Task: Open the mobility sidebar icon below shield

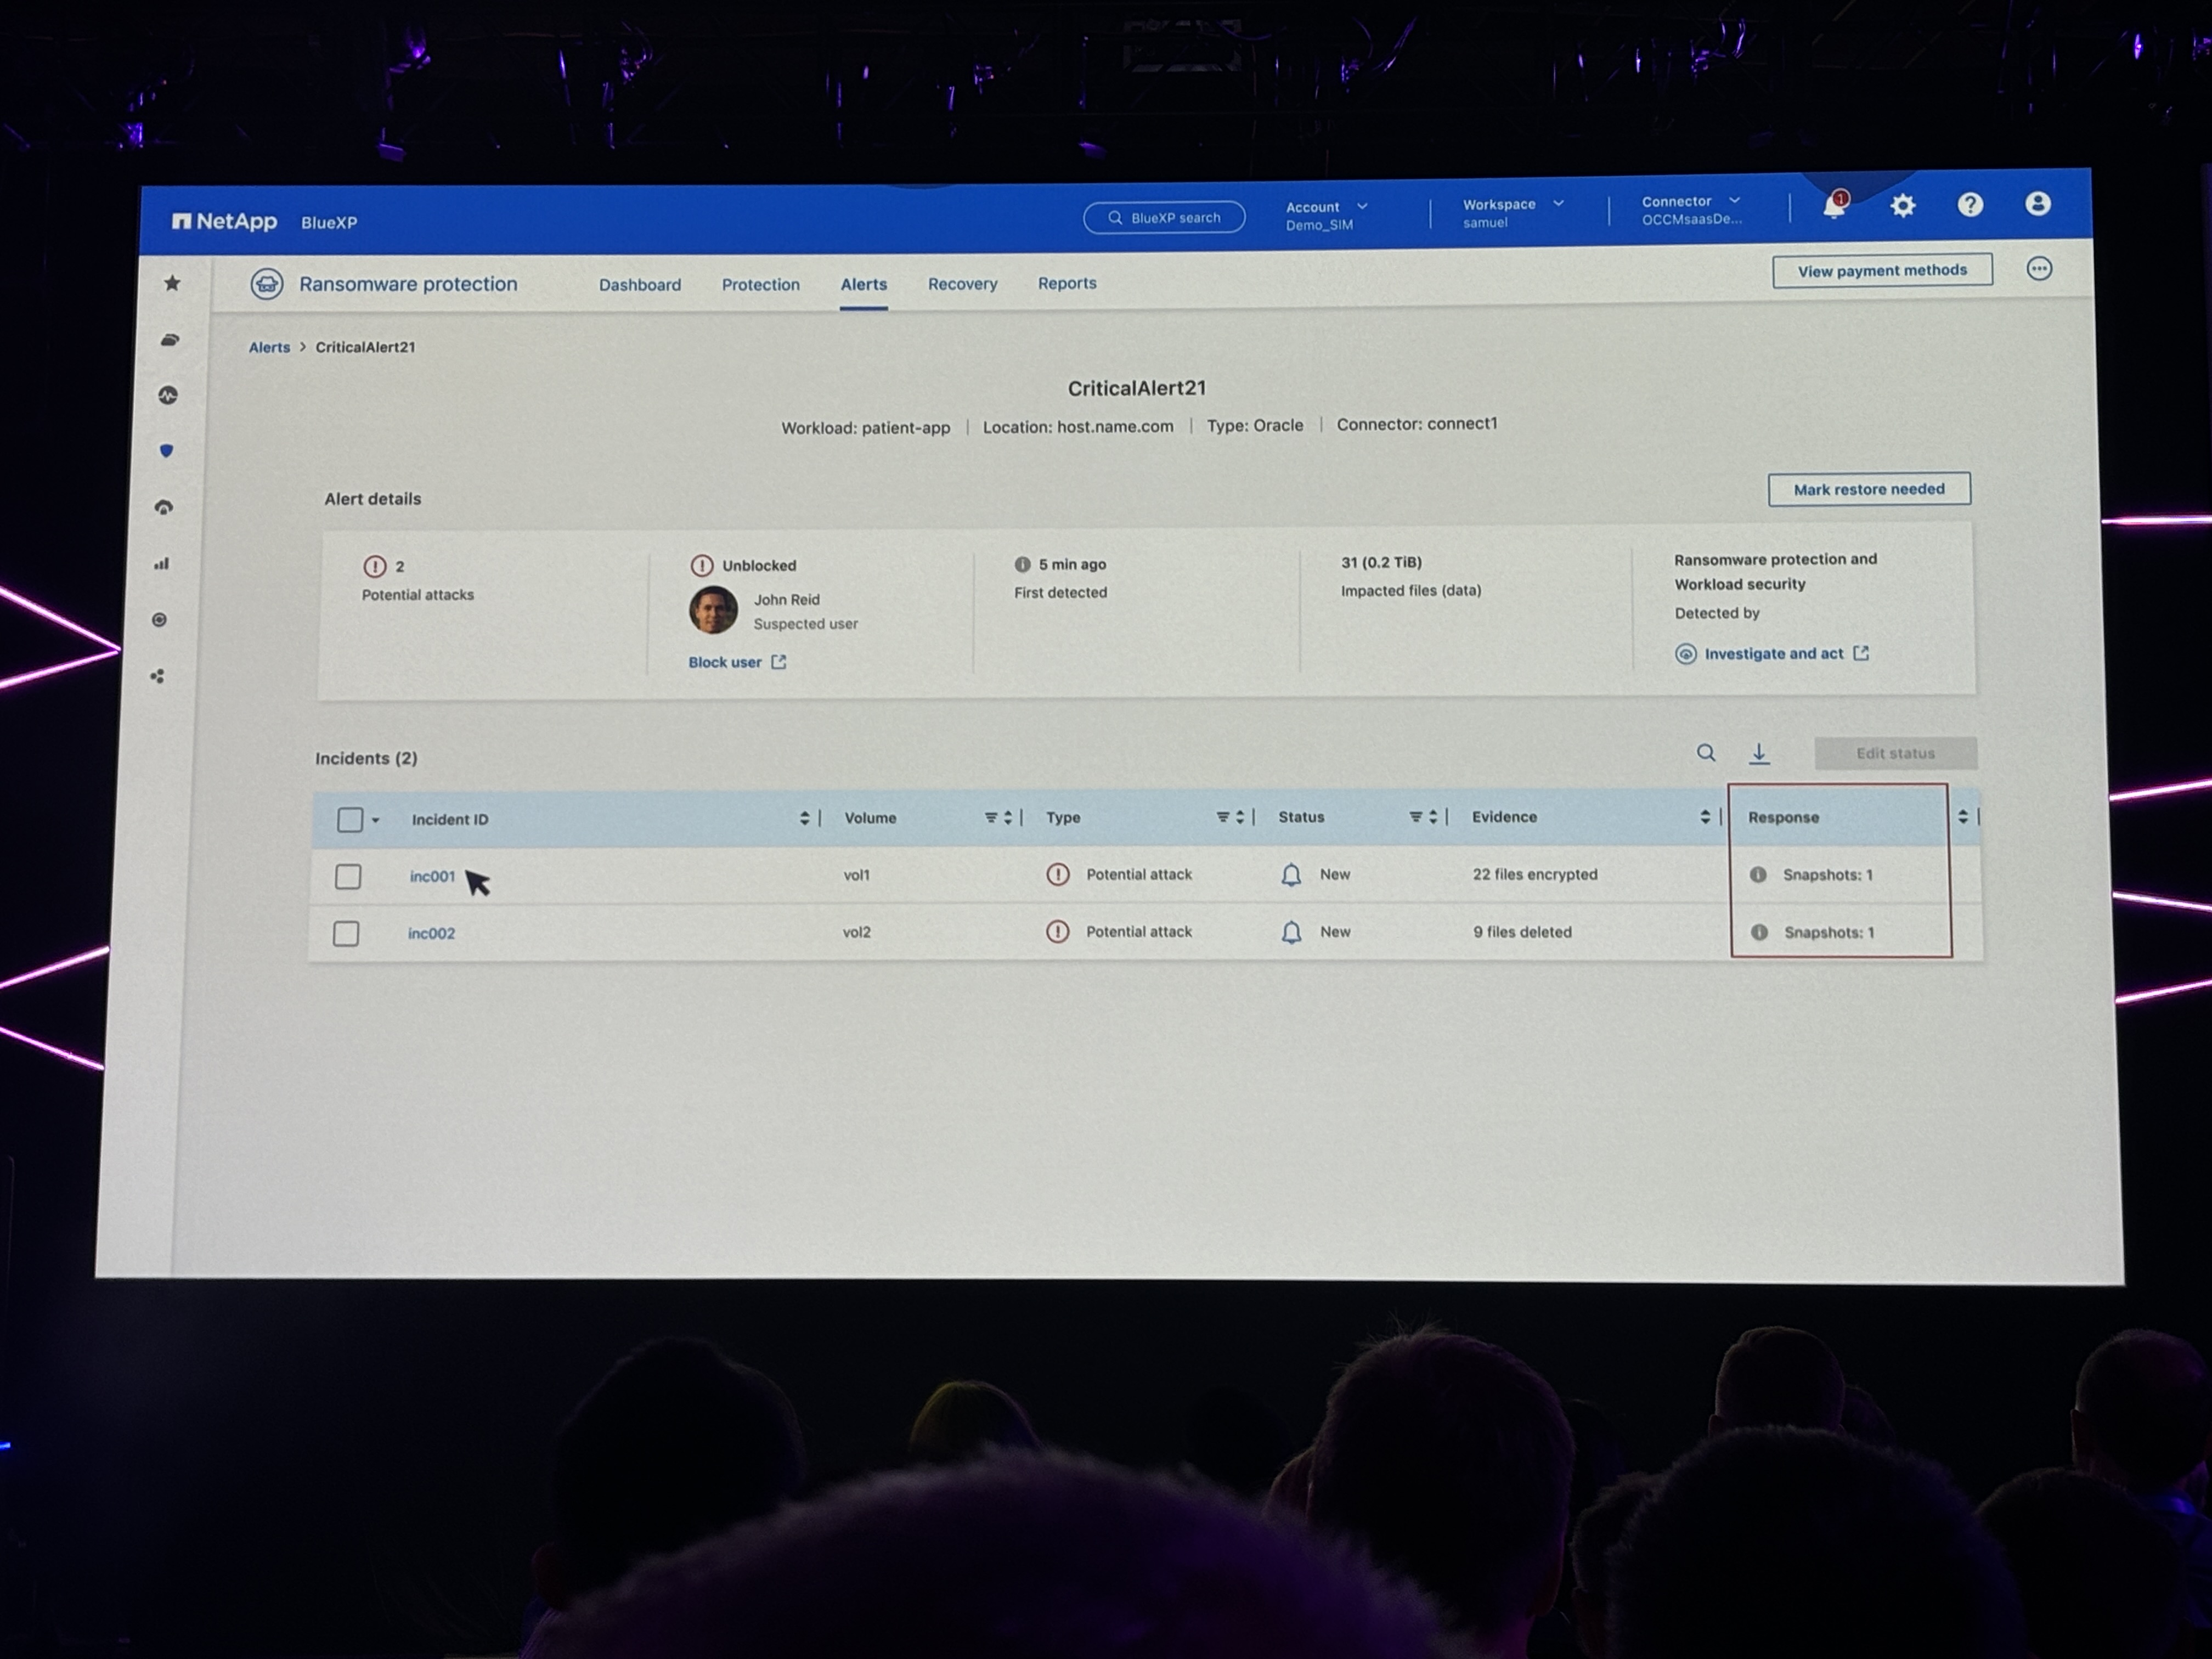Action: 165,507
